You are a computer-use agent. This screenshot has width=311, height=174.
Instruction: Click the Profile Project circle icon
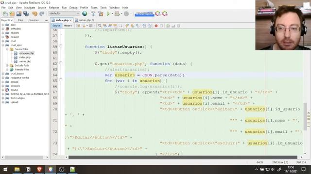[x=126, y=14]
